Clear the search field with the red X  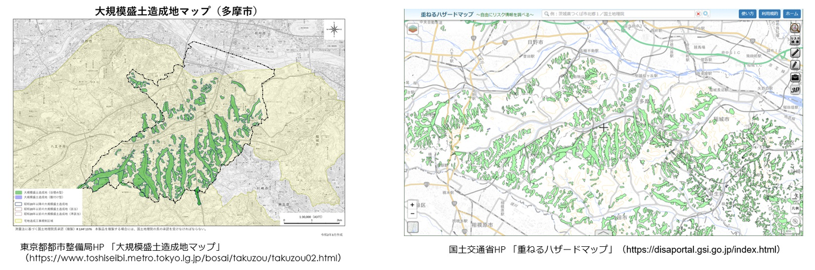point(698,14)
